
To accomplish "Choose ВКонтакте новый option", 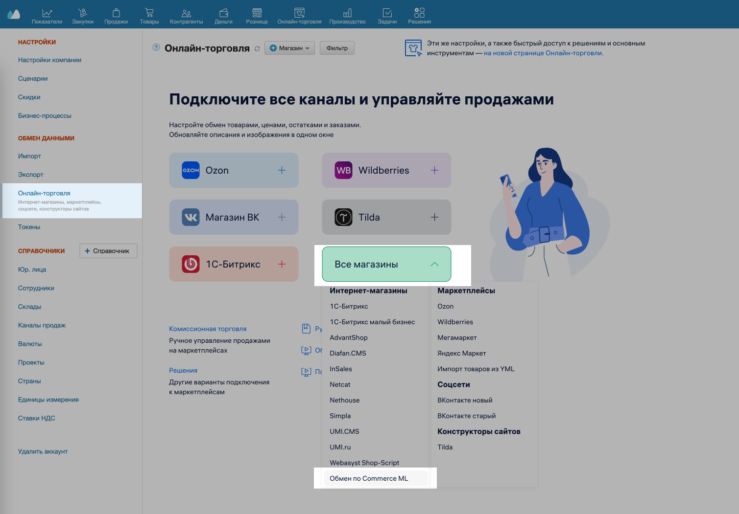I will click(x=465, y=400).
